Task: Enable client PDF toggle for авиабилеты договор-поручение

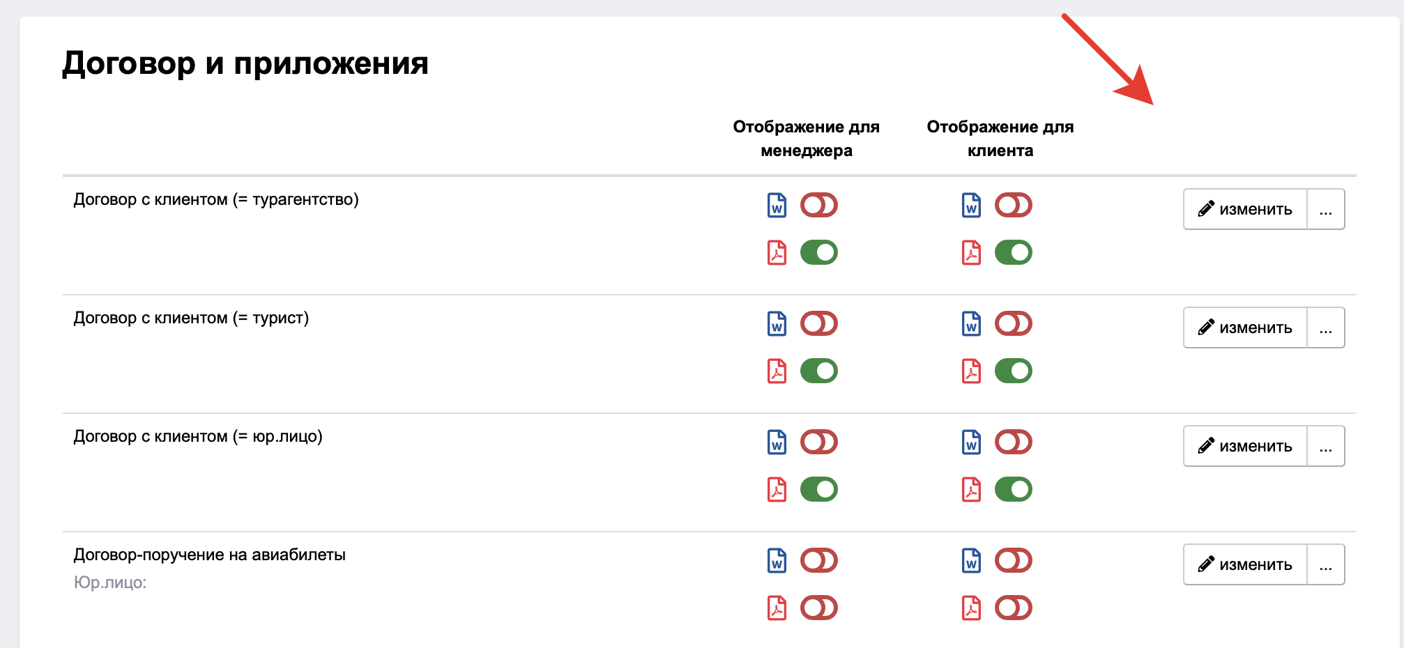Action: (x=1014, y=608)
